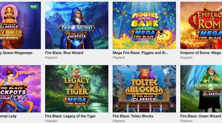
Task: Click the Mega Fire Blaze: Piggies title link
Action: pyautogui.click(x=140, y=53)
